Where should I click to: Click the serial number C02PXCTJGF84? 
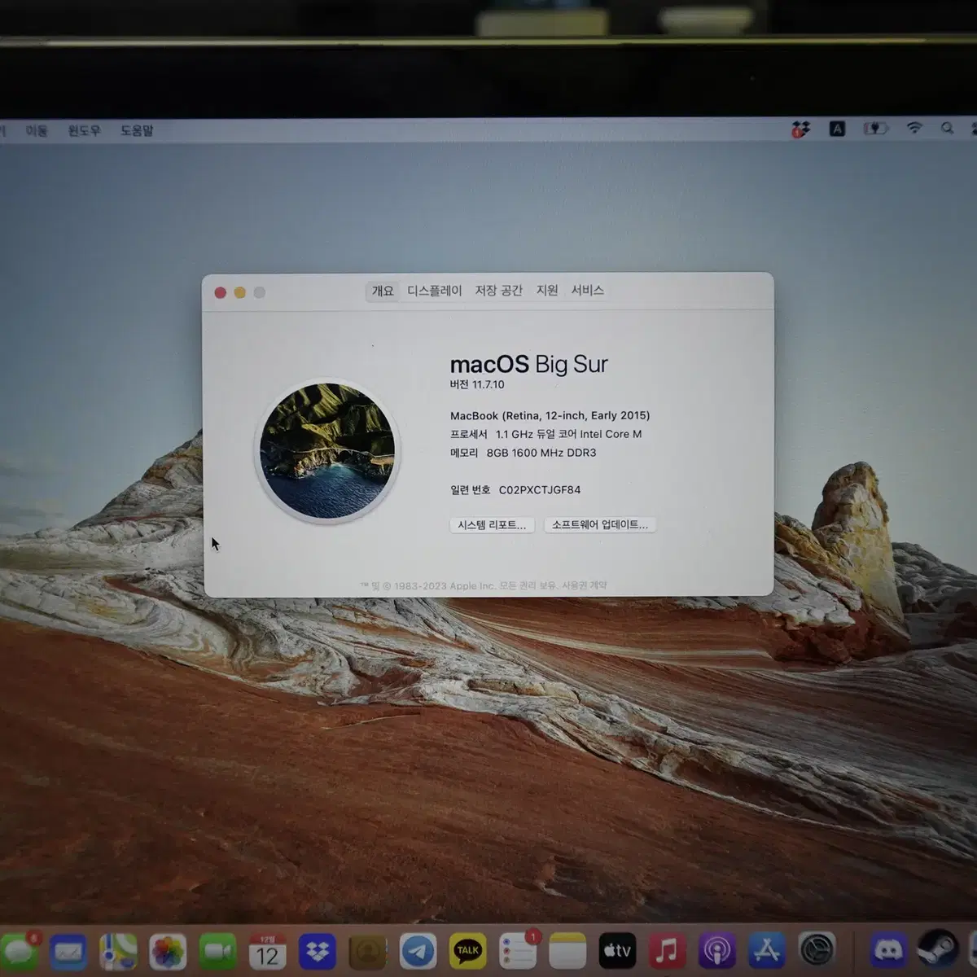pos(540,490)
